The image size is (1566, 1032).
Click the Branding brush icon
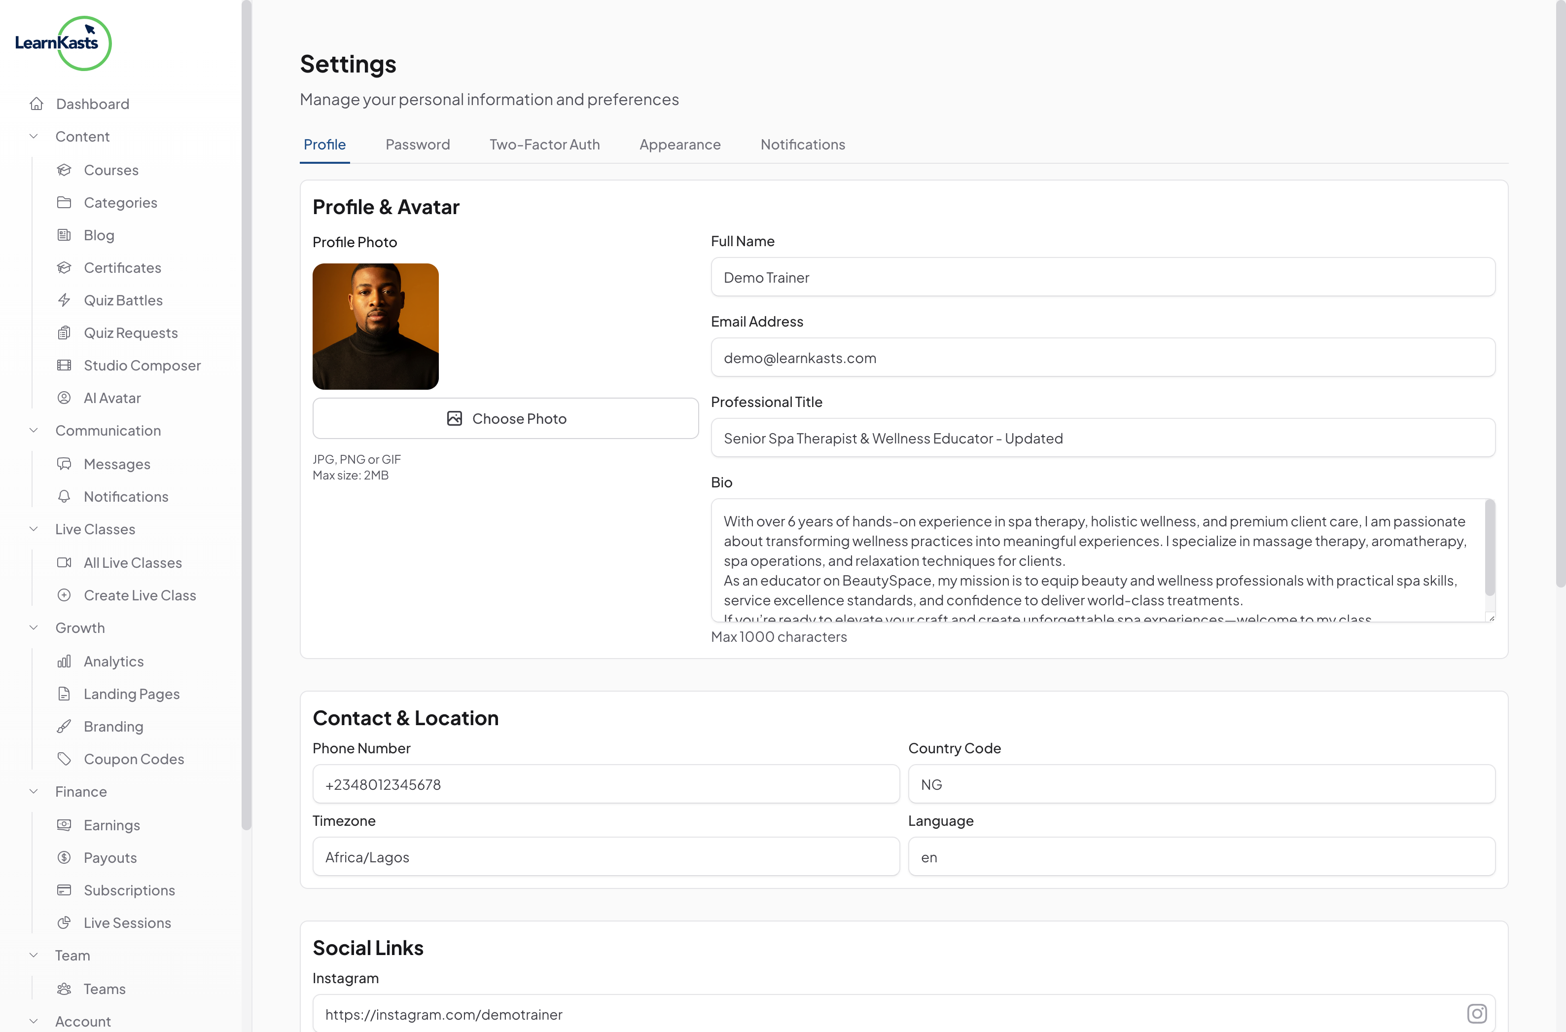(65, 726)
